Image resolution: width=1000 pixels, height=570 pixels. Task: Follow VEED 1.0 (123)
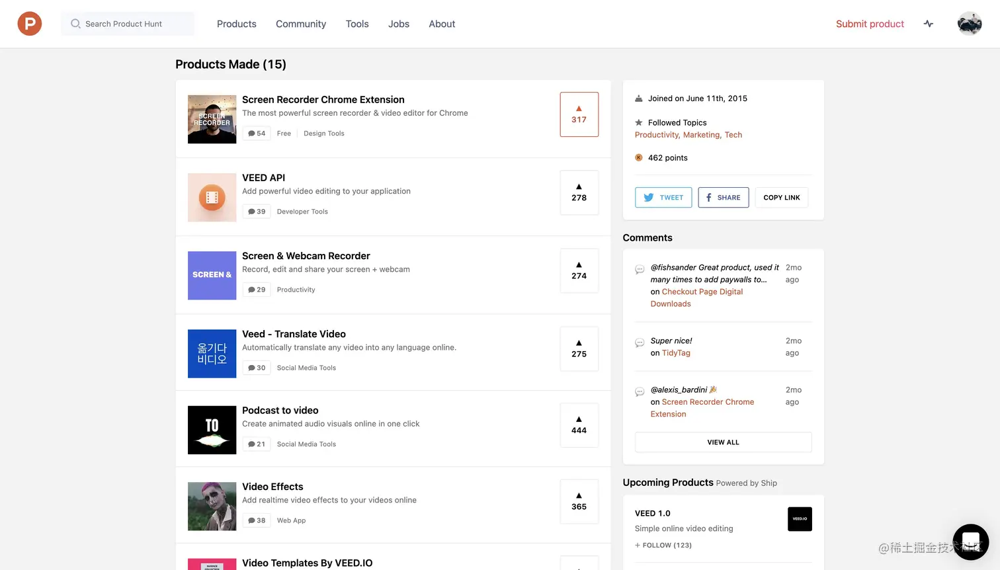(663, 546)
